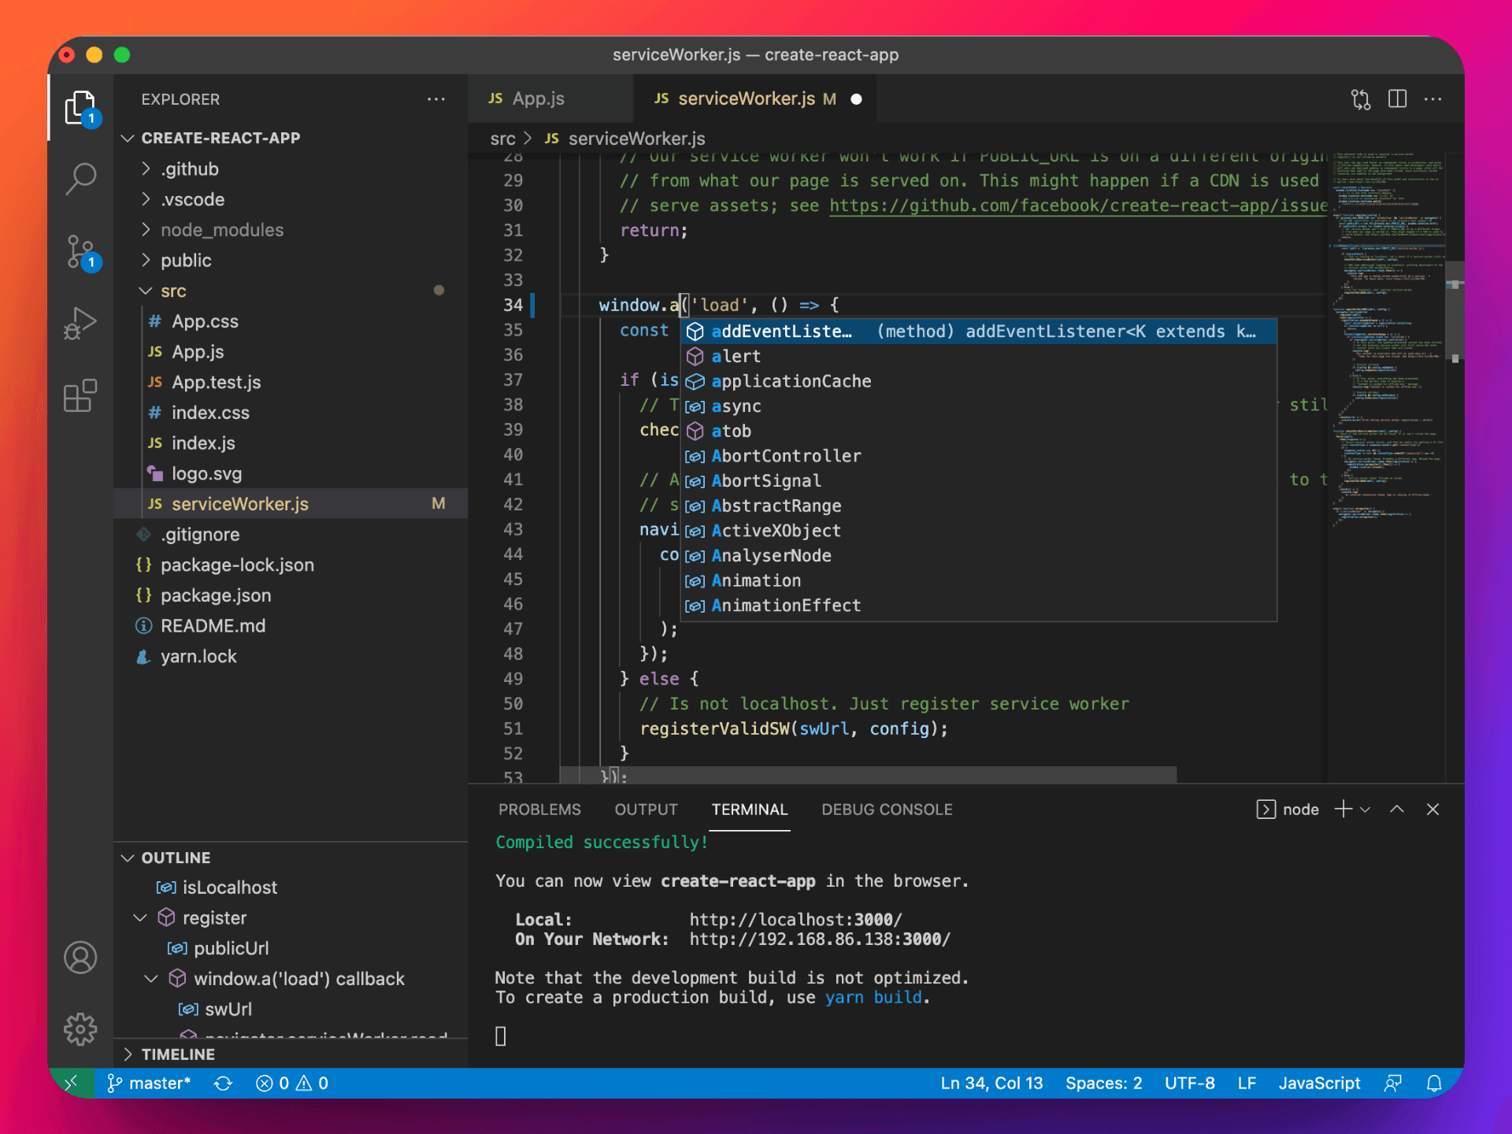The image size is (1512, 1134).
Task: Collapse the register outline node
Action: (x=141, y=918)
